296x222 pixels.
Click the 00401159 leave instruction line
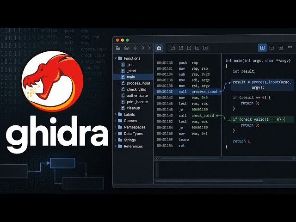(173, 140)
